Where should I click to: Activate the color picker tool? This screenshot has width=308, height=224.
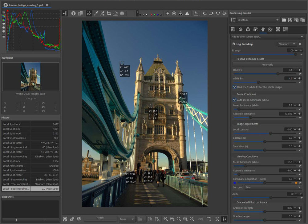coord(96,14)
